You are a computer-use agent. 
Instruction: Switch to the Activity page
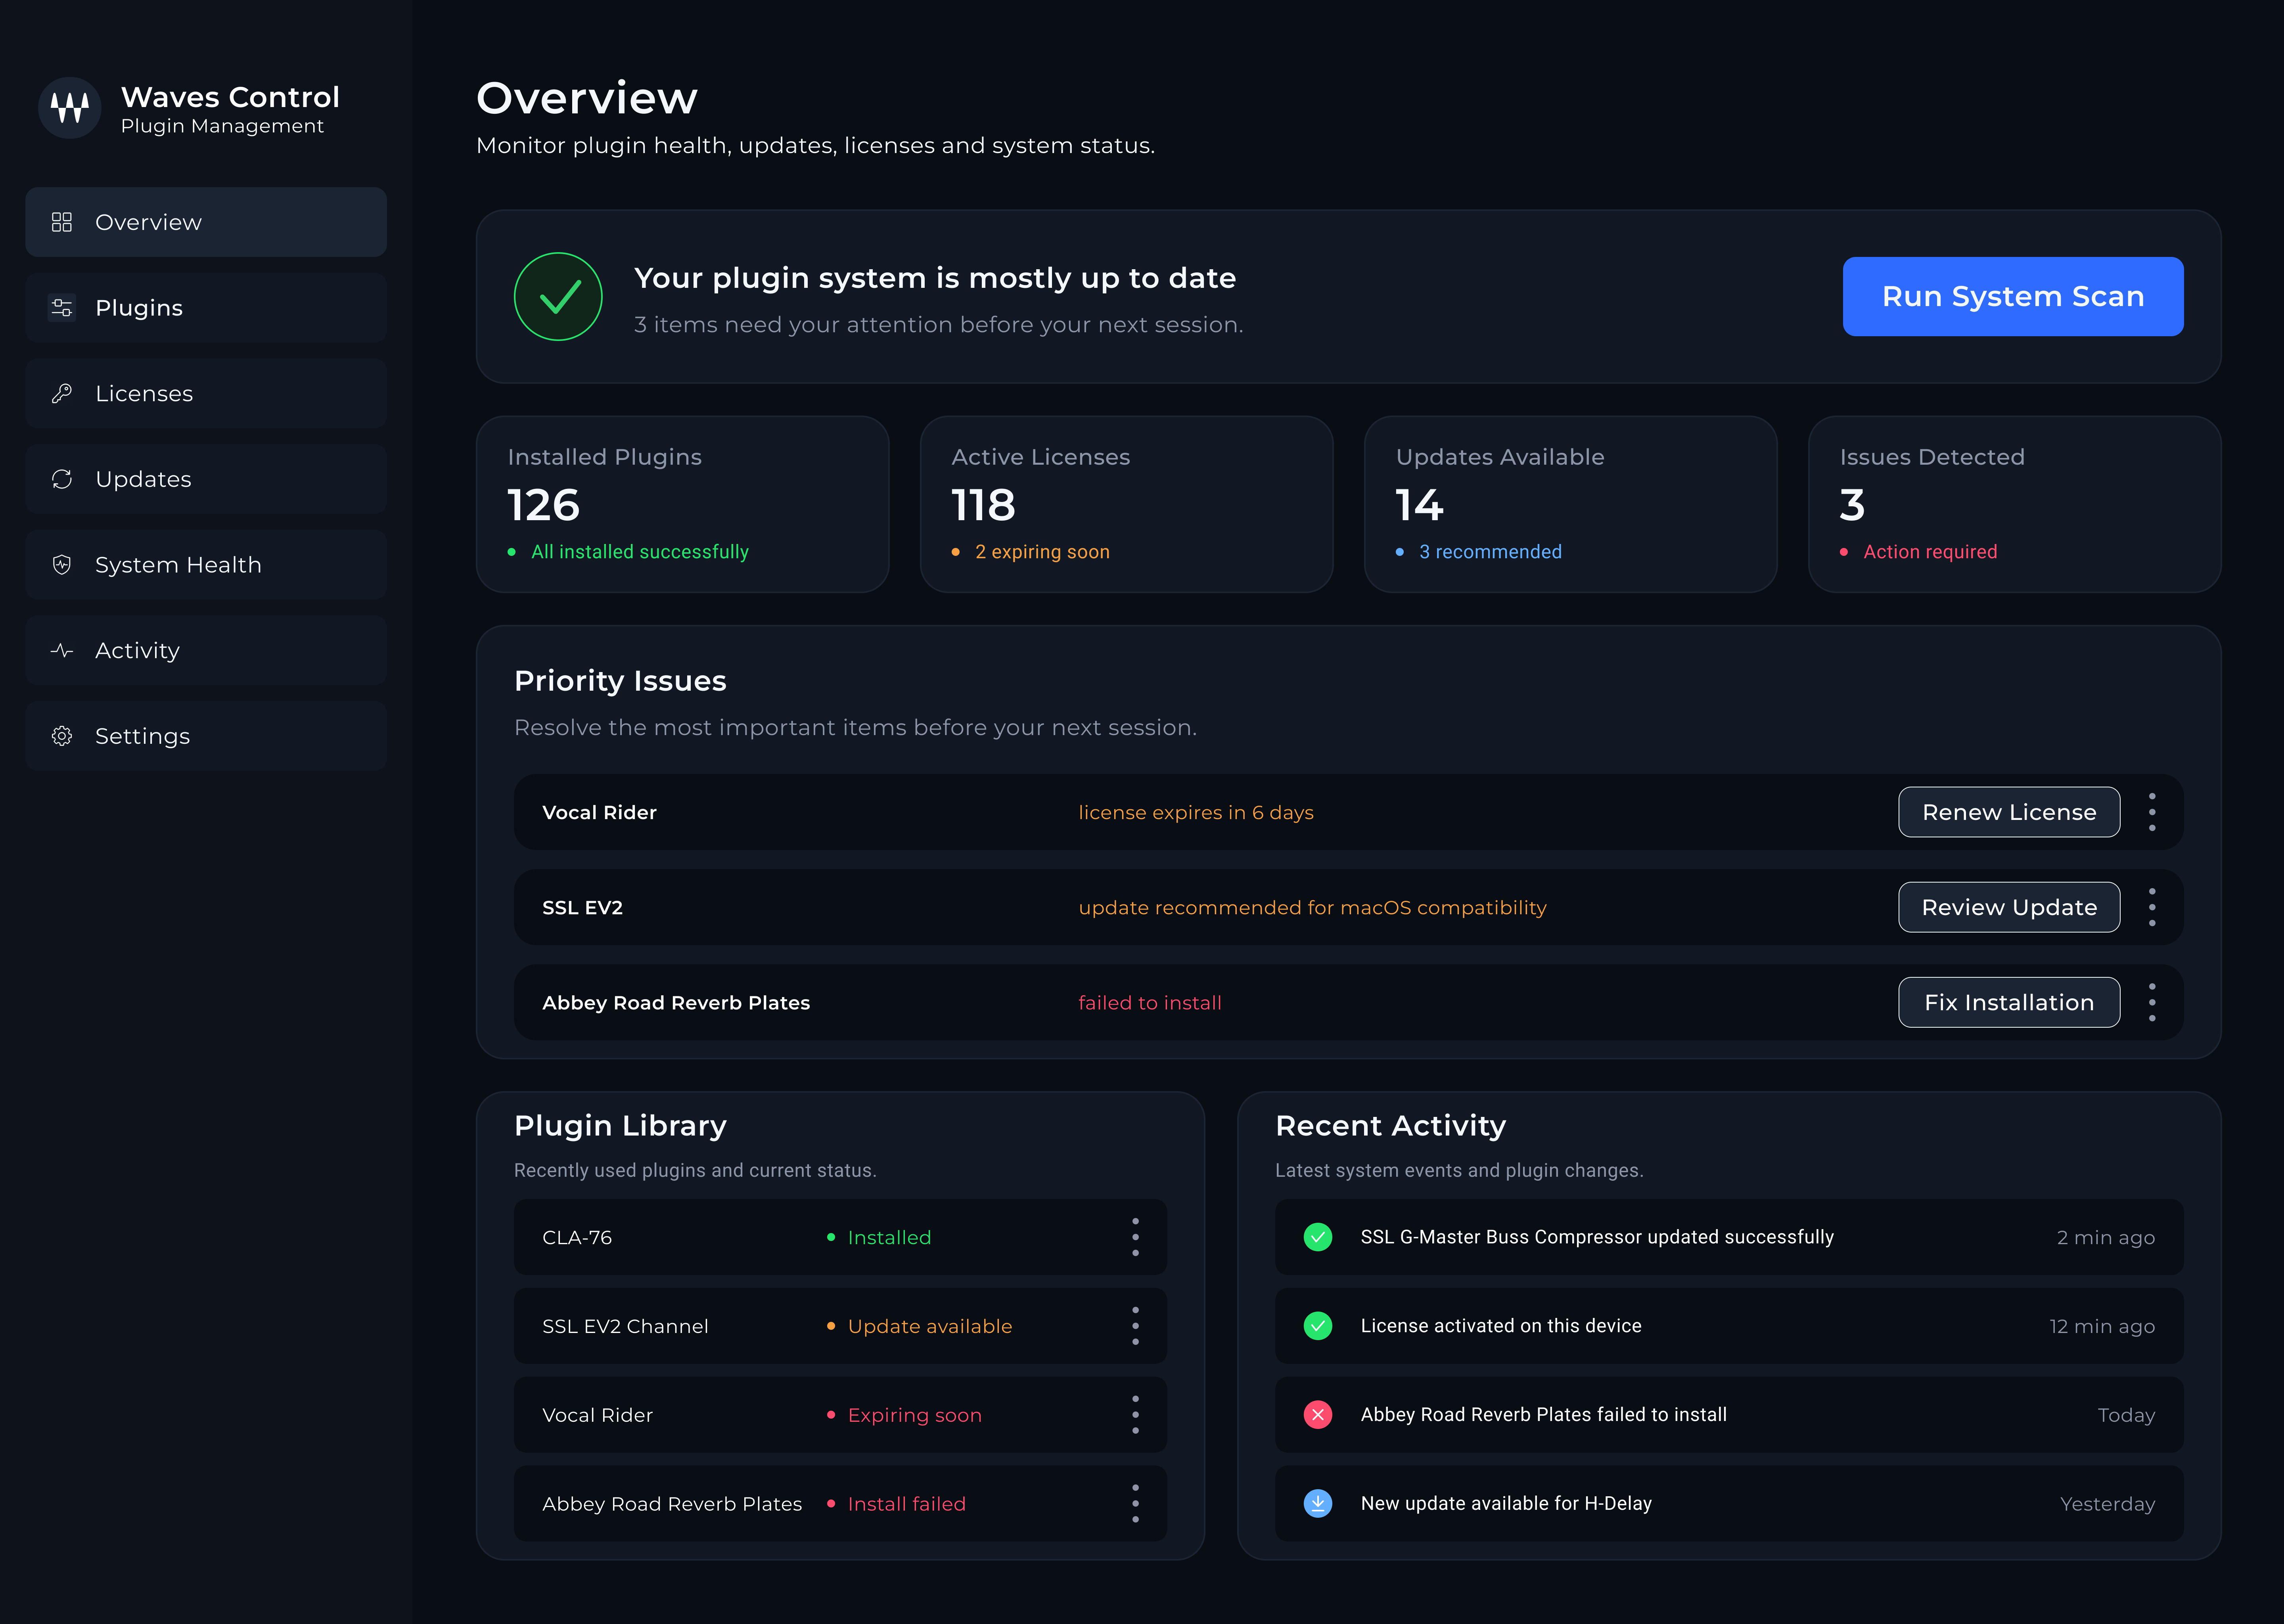[x=206, y=650]
